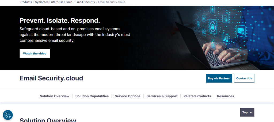This screenshot has width=274, height=122.
Task: Select Solution Capabilities tab
Action: point(92,96)
